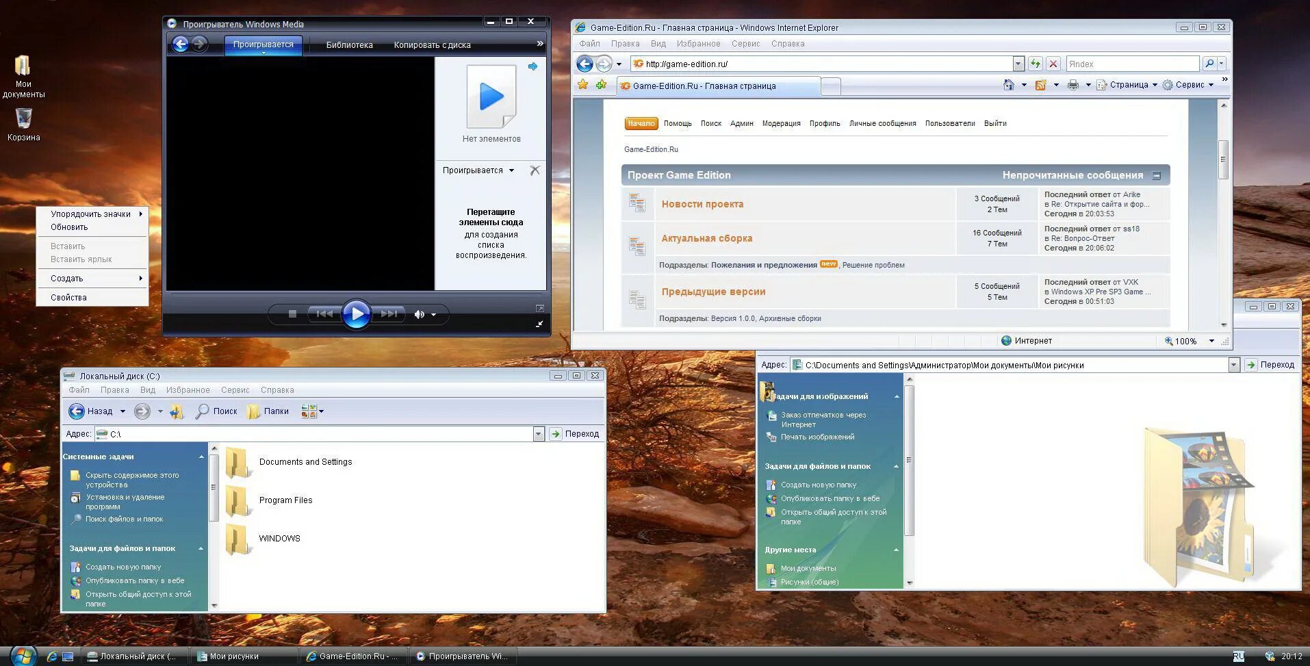Open Предыдущие версии forum board

pyautogui.click(x=713, y=292)
